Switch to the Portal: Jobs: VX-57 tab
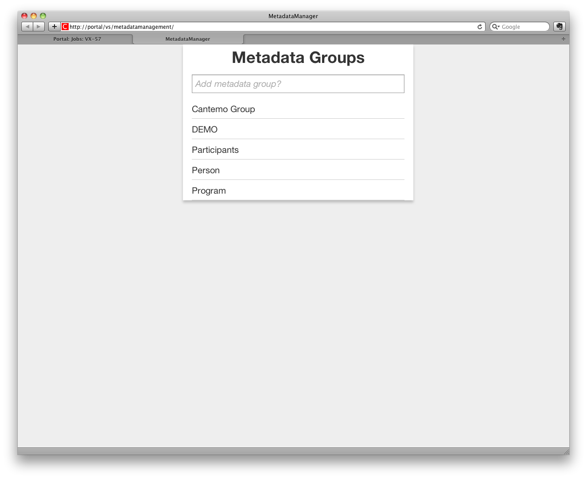Screen dimensions: 587x479 point(77,39)
